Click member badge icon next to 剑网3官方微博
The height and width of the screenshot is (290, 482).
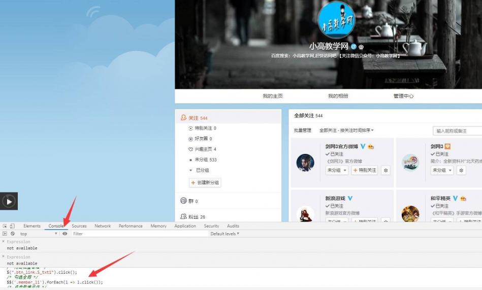coord(371,147)
